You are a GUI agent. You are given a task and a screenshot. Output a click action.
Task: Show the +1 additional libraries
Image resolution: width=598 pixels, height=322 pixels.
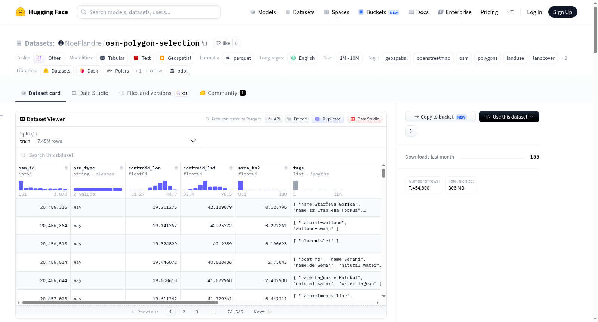pyautogui.click(x=138, y=71)
